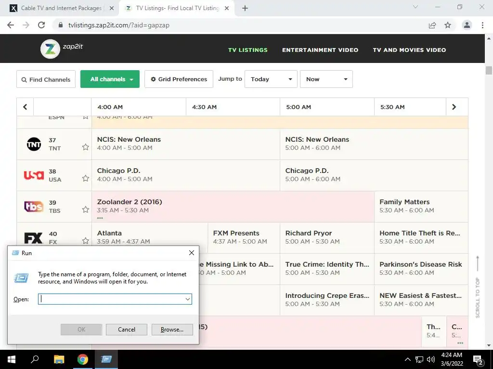This screenshot has height=369, width=493.
Task: Open NEW Easiest & Fastest listing
Action: [x=421, y=300]
